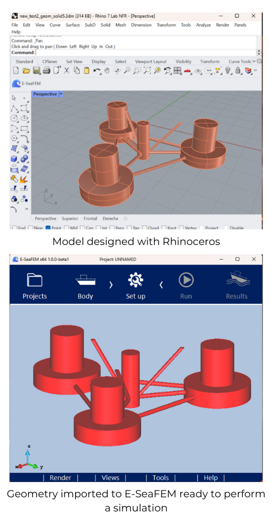
Task: Activate the Pan hand tool
Action: [x=107, y=71]
